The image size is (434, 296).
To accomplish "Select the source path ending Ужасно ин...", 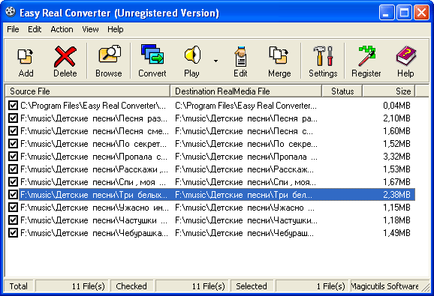I will 95,208.
